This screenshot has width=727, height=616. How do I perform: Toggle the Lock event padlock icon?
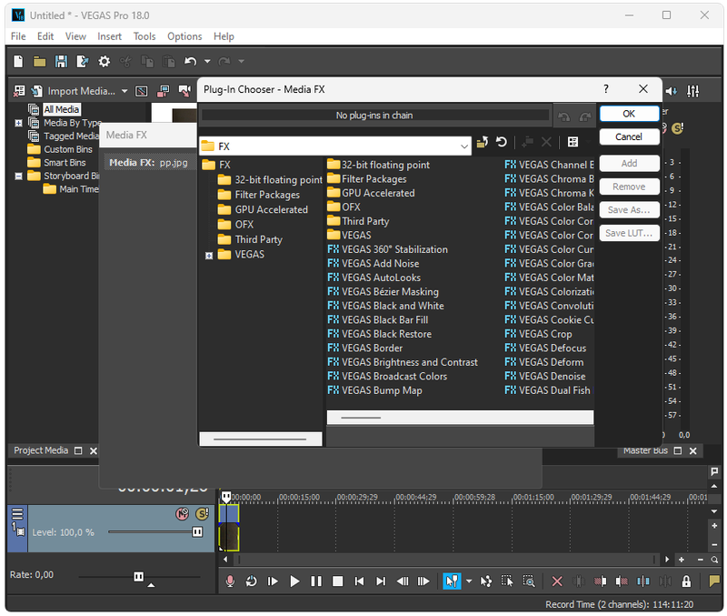pos(686,581)
